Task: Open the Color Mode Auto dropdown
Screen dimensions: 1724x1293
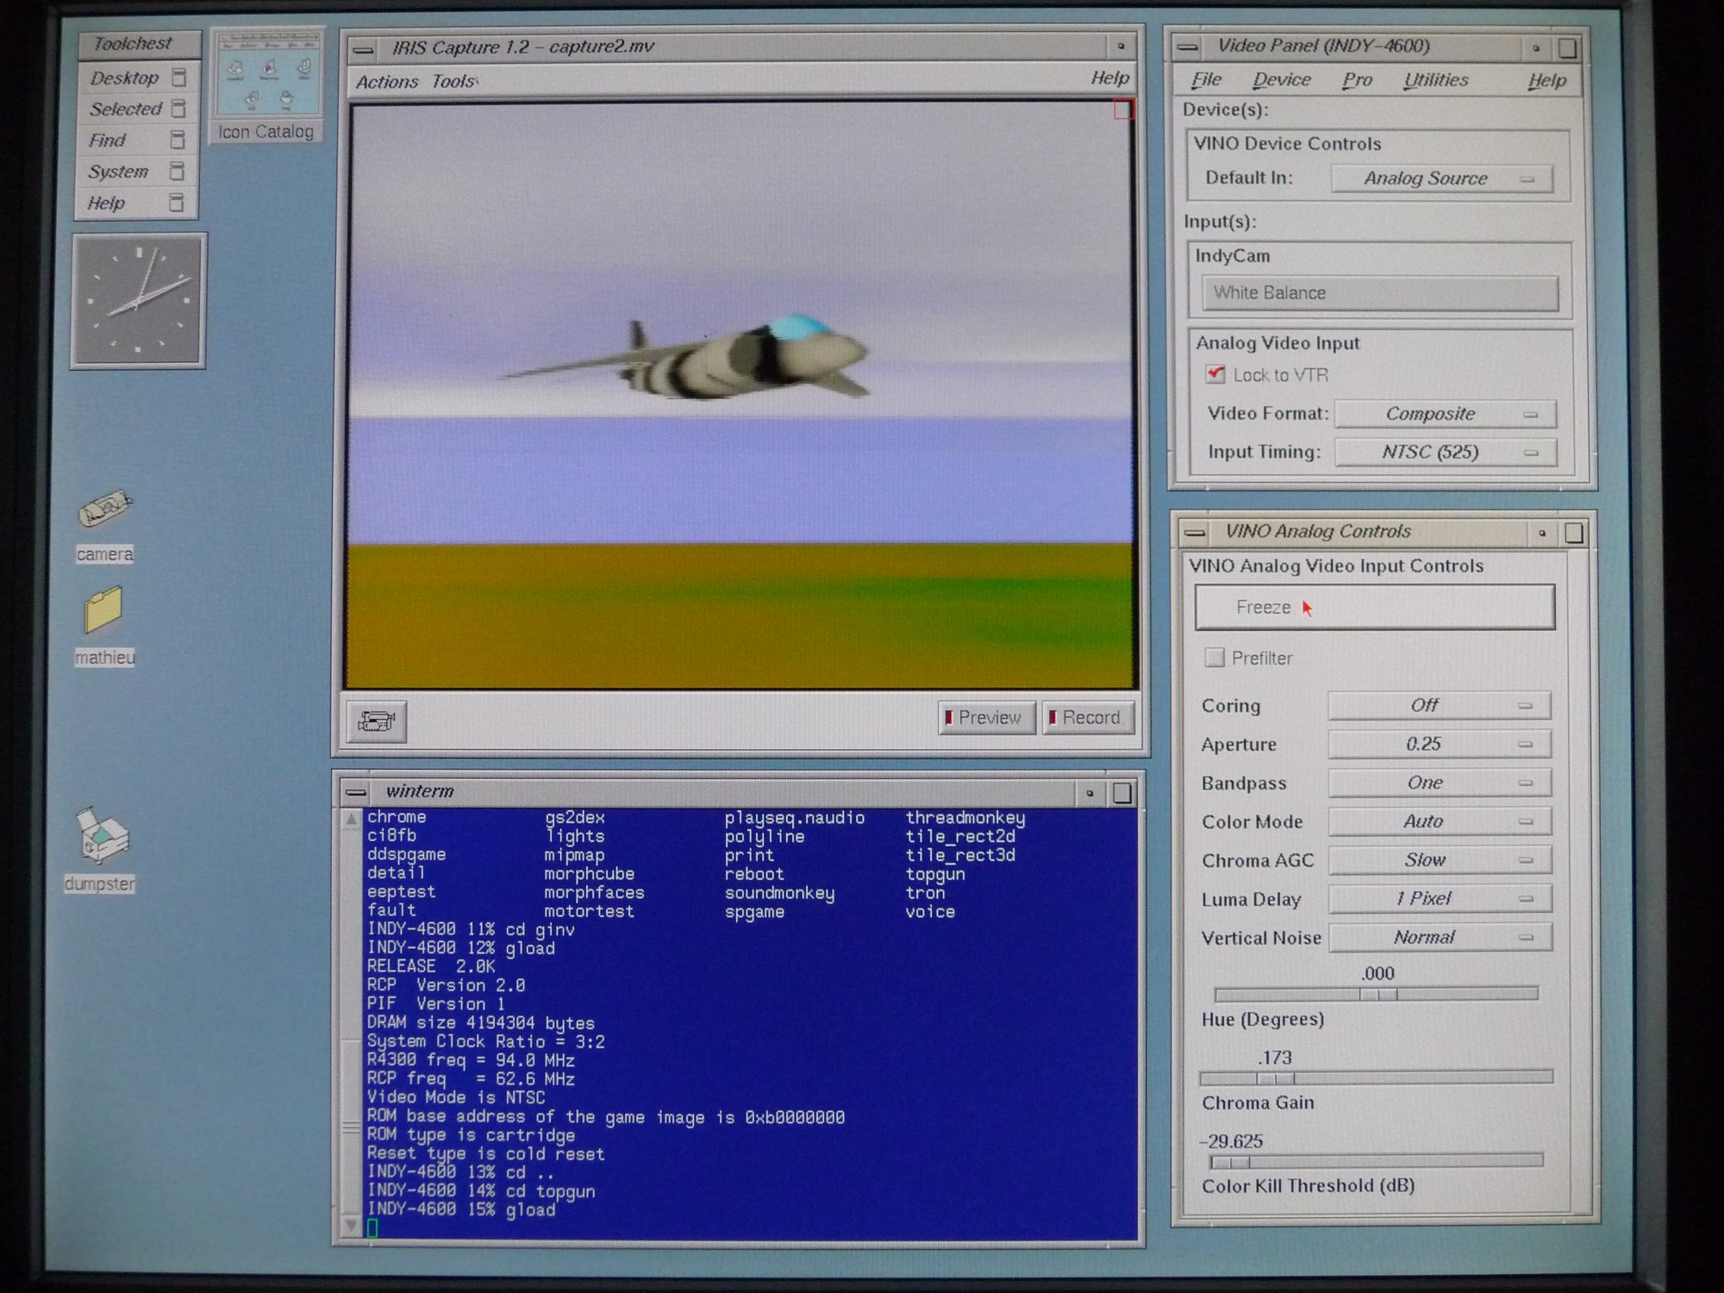Action: (1440, 821)
